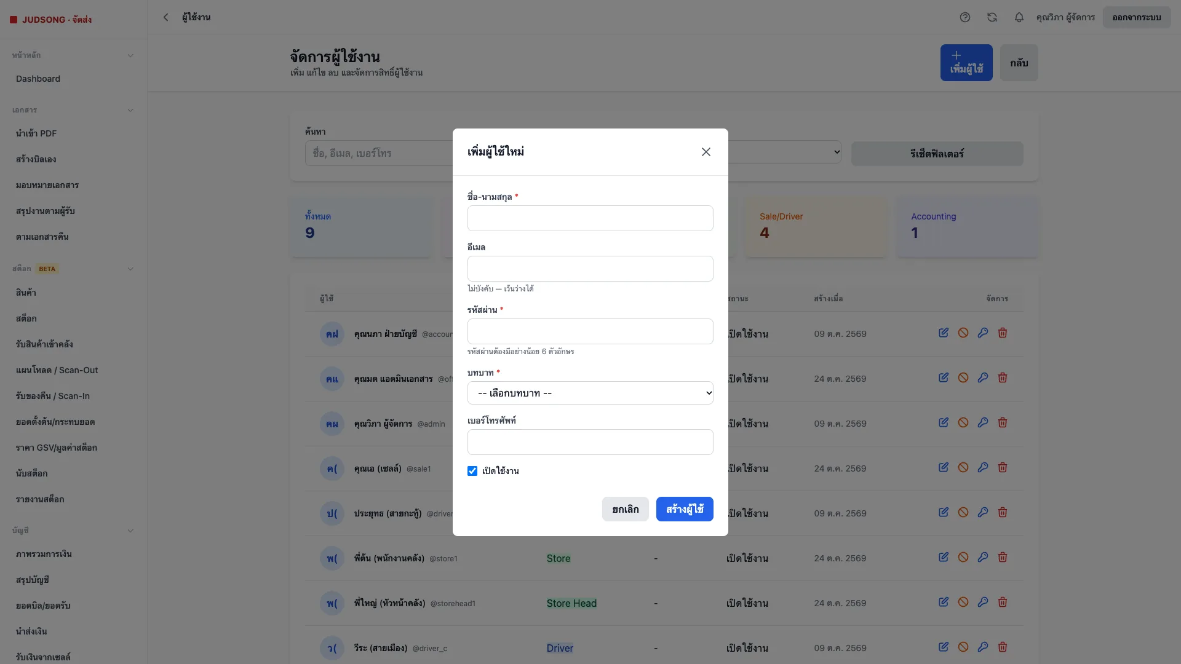Viewport: 1181px width, 664px height.
Task: Click the สร้างผู้ใช้ button
Action: (x=685, y=509)
